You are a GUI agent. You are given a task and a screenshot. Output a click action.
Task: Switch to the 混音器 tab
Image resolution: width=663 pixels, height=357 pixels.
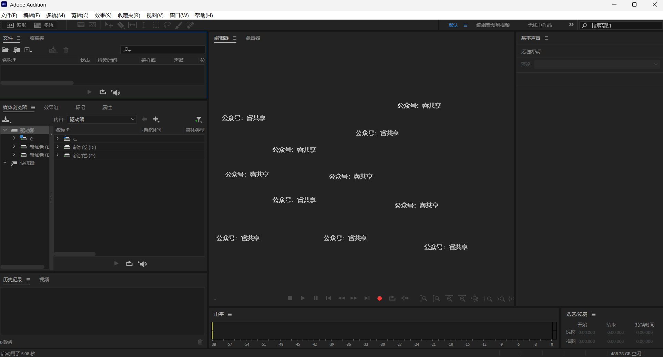pos(253,38)
